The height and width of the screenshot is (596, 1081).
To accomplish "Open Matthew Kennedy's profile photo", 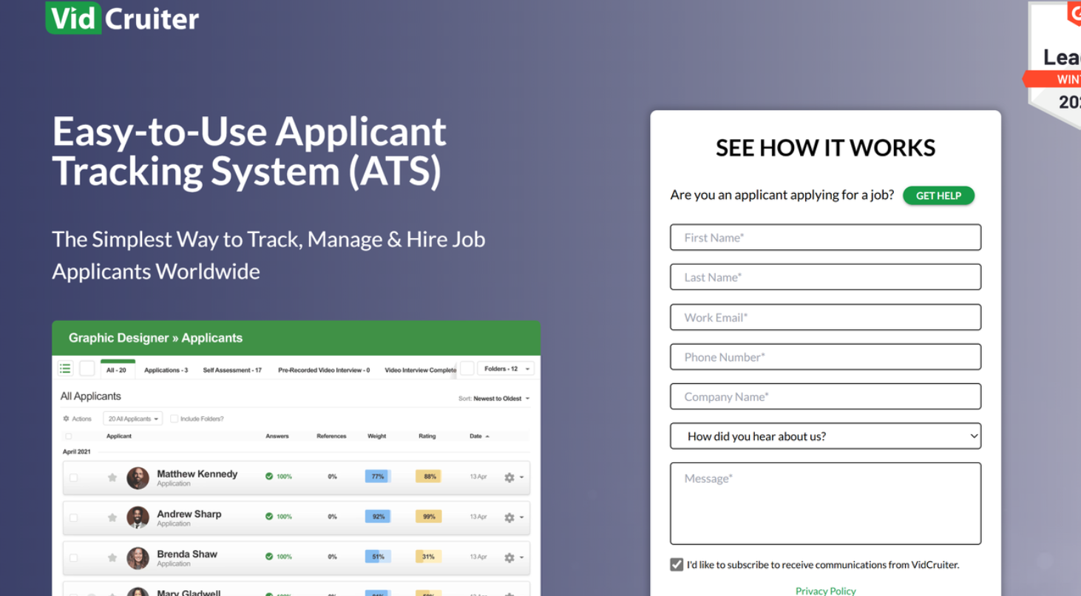I will pyautogui.click(x=138, y=478).
